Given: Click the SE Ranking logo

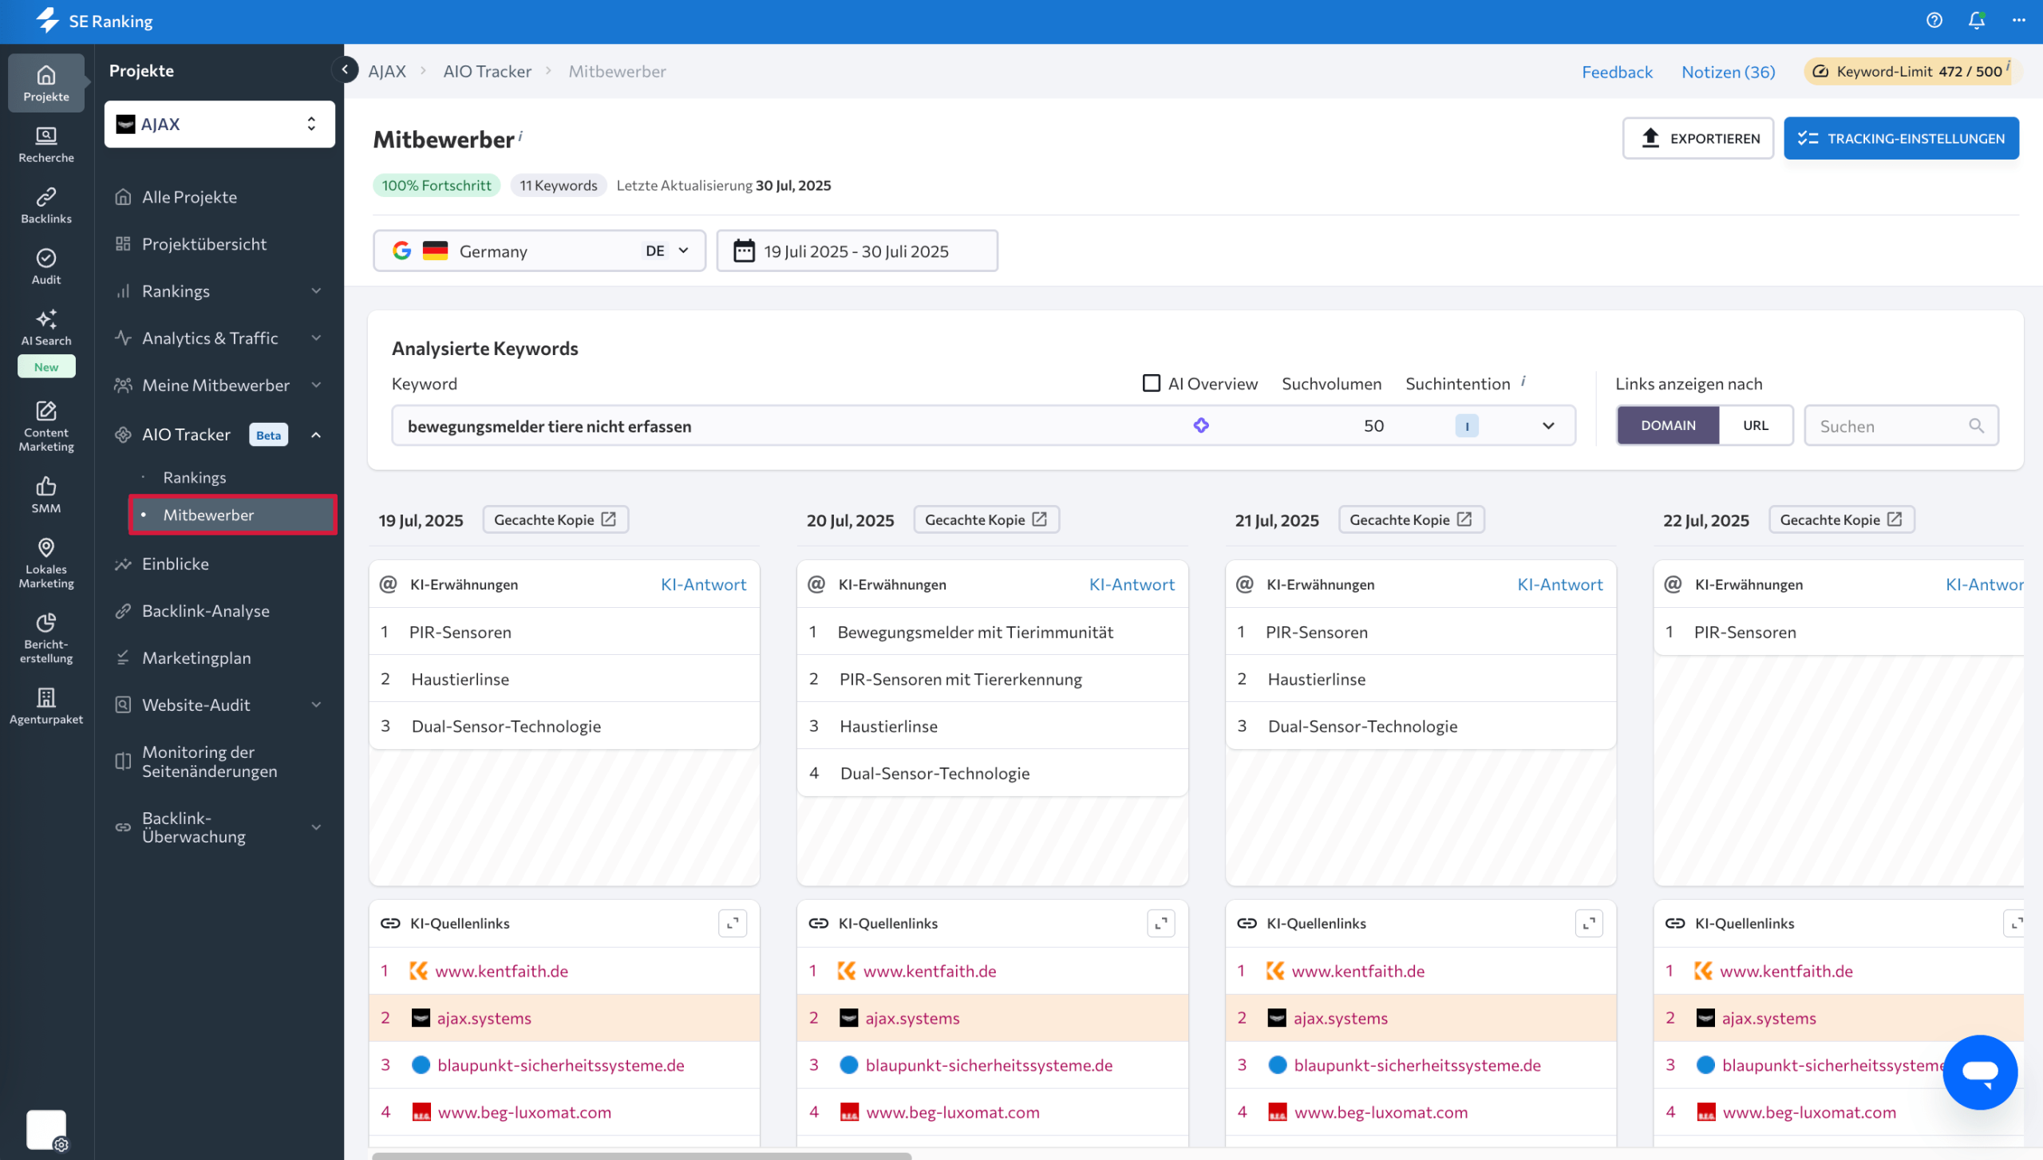Looking at the screenshot, I should click(x=94, y=21).
